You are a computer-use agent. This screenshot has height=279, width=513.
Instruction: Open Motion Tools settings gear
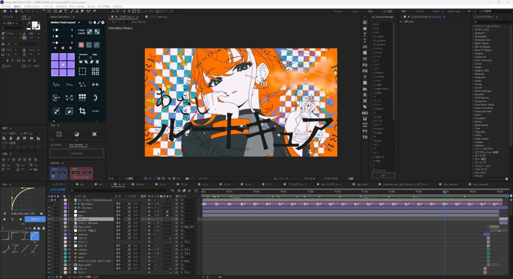(x=103, y=23)
